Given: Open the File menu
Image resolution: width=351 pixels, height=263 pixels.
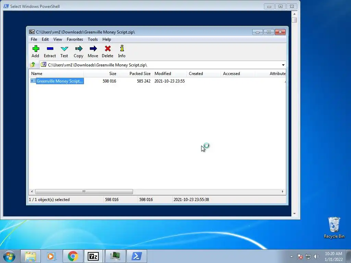Looking at the screenshot, I should [34, 39].
